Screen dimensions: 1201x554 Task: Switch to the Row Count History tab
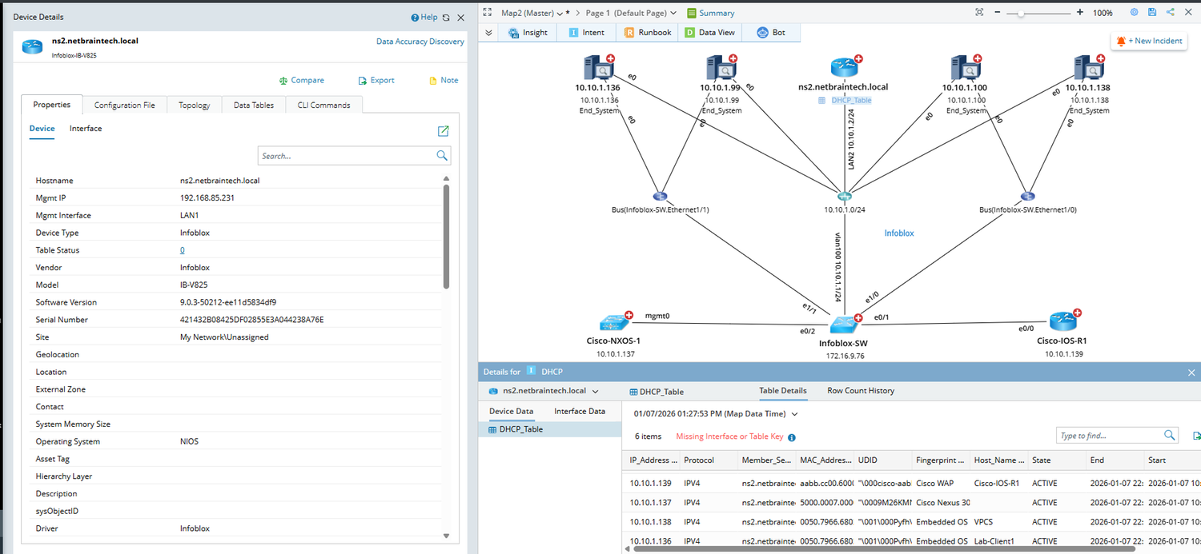[861, 391]
